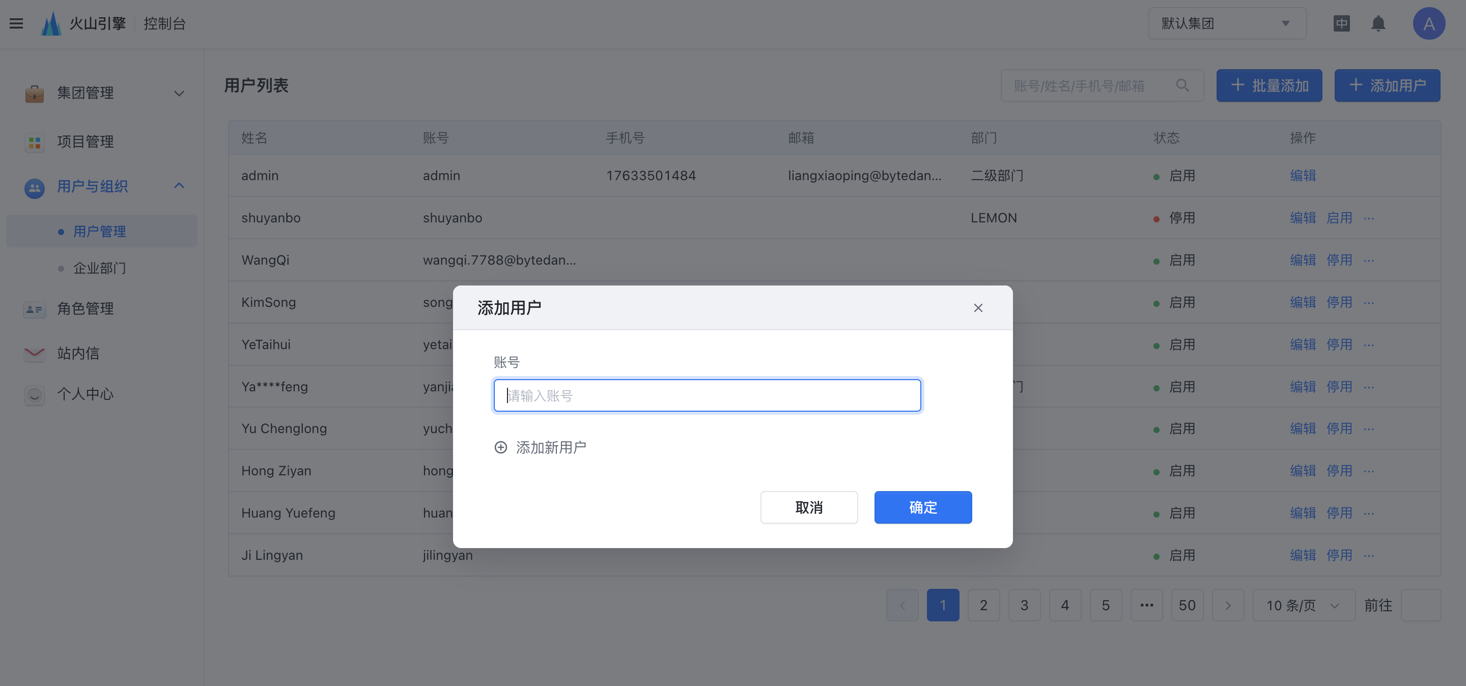Click 停用 for WangQi row
1466x686 pixels.
tap(1339, 260)
